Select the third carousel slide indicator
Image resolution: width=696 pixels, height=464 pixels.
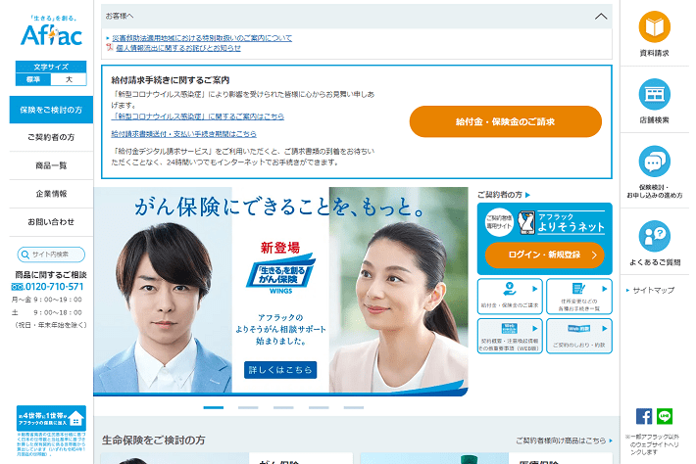pyautogui.click(x=283, y=407)
